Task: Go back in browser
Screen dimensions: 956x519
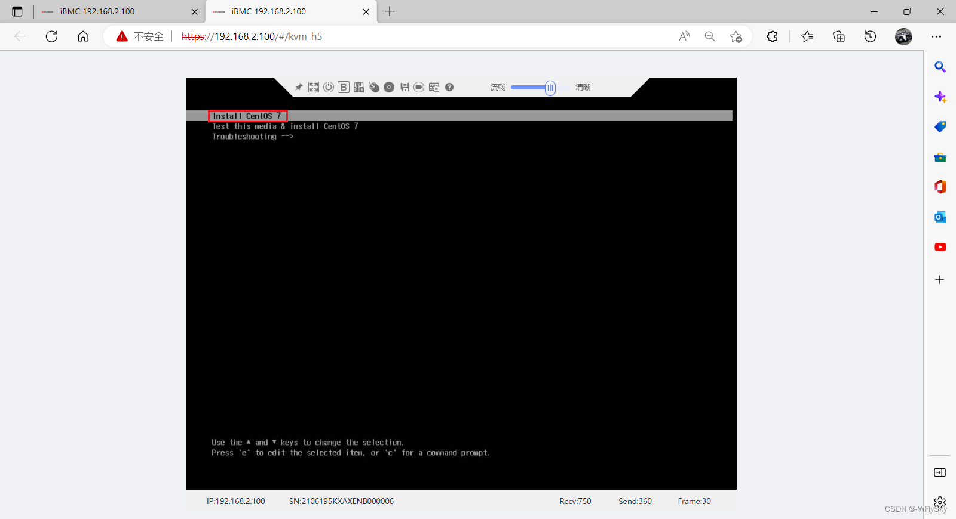Action: 20,36
